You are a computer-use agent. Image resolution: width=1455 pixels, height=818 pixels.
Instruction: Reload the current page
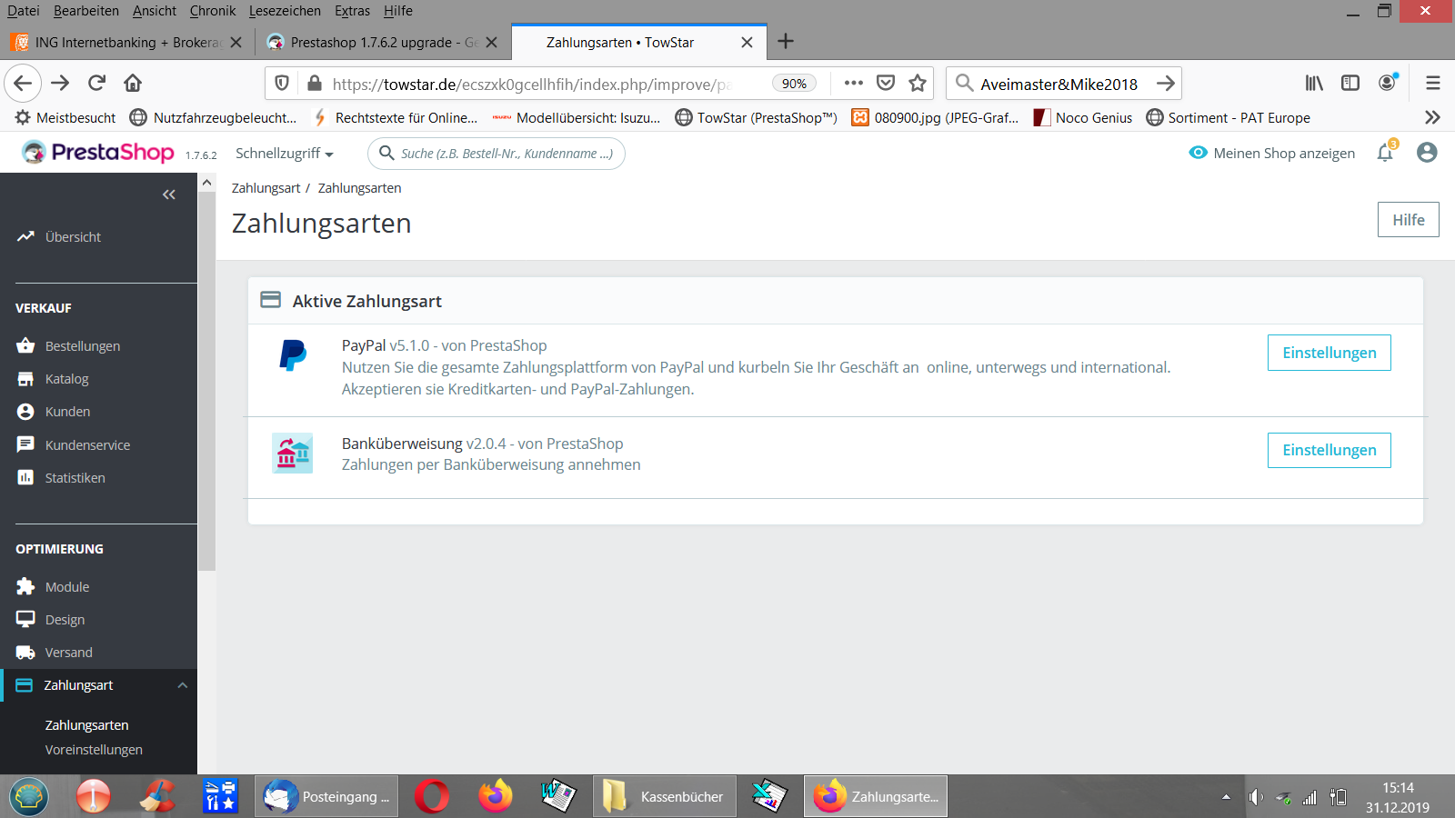point(96,83)
